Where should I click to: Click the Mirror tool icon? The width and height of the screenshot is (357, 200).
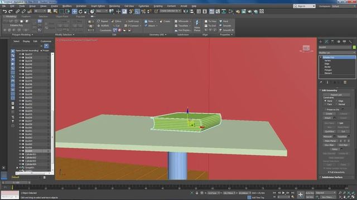(186, 11)
